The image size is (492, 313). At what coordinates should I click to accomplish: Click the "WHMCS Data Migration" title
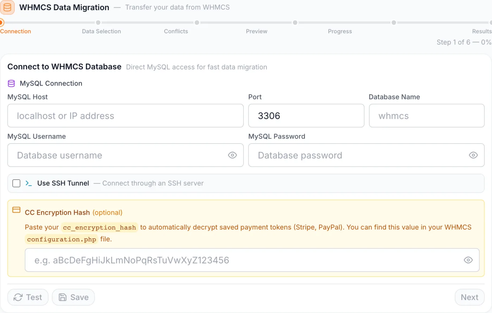click(x=64, y=7)
